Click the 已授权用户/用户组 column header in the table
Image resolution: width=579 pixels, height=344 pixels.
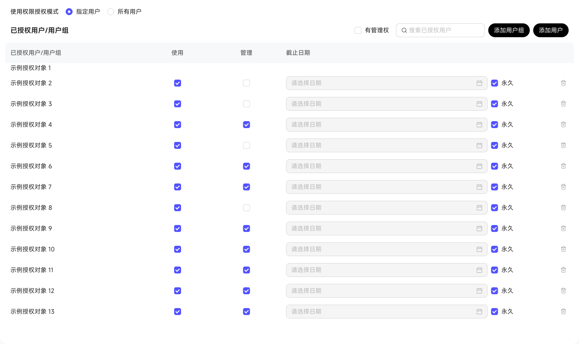[x=35, y=53]
